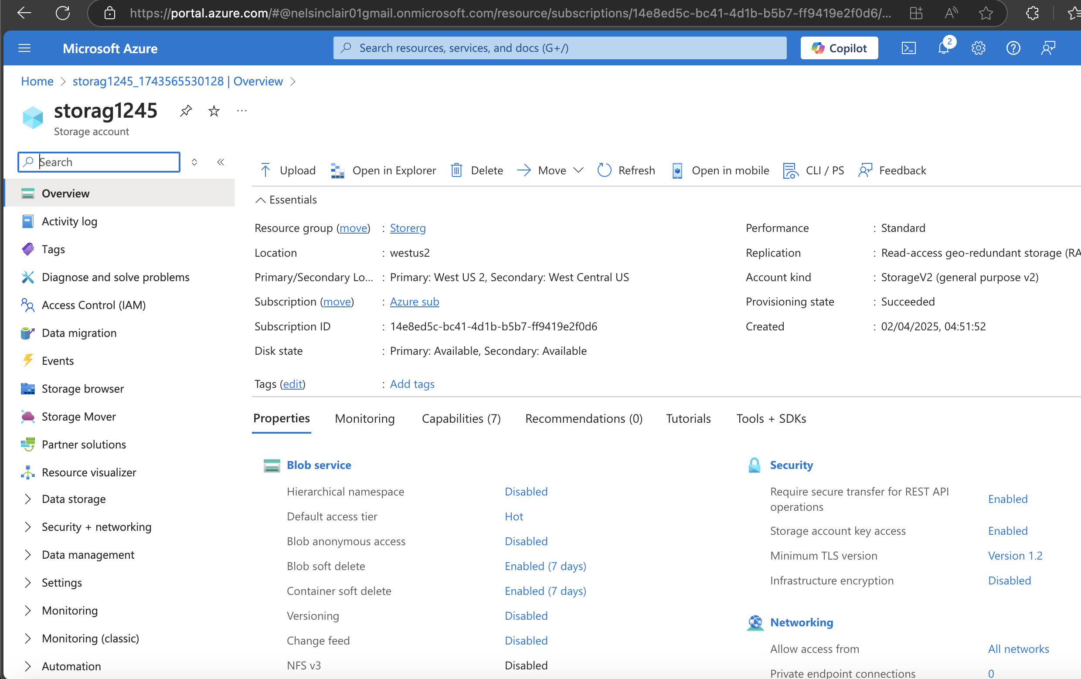Screen dimensions: 1081x679
Task: Mark storag1245 as favorite with star
Action: pyautogui.click(x=214, y=110)
